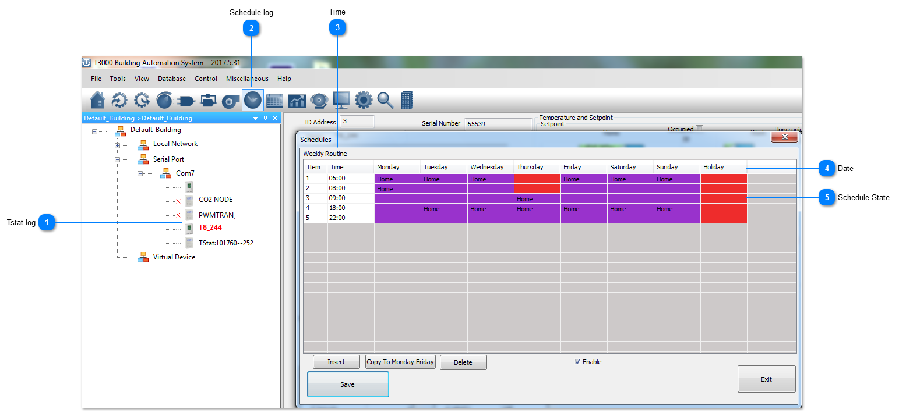
Task: Click Monday 08:00 Home cell
Action: coord(397,189)
